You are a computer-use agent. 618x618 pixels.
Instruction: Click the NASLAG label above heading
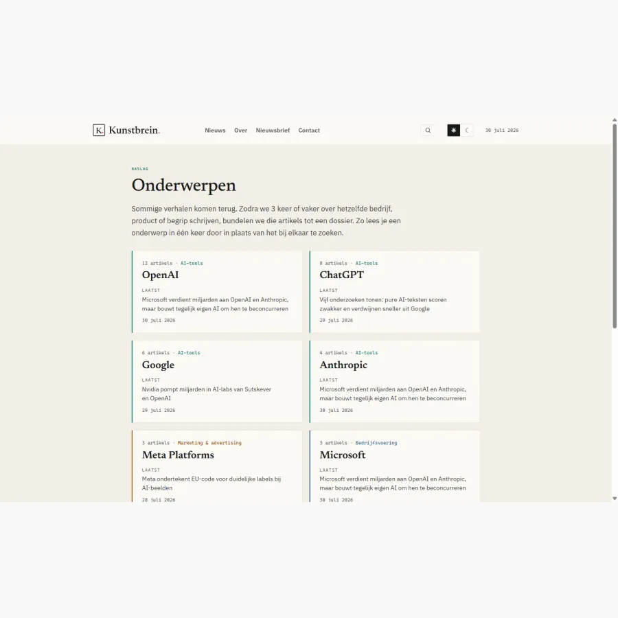140,169
